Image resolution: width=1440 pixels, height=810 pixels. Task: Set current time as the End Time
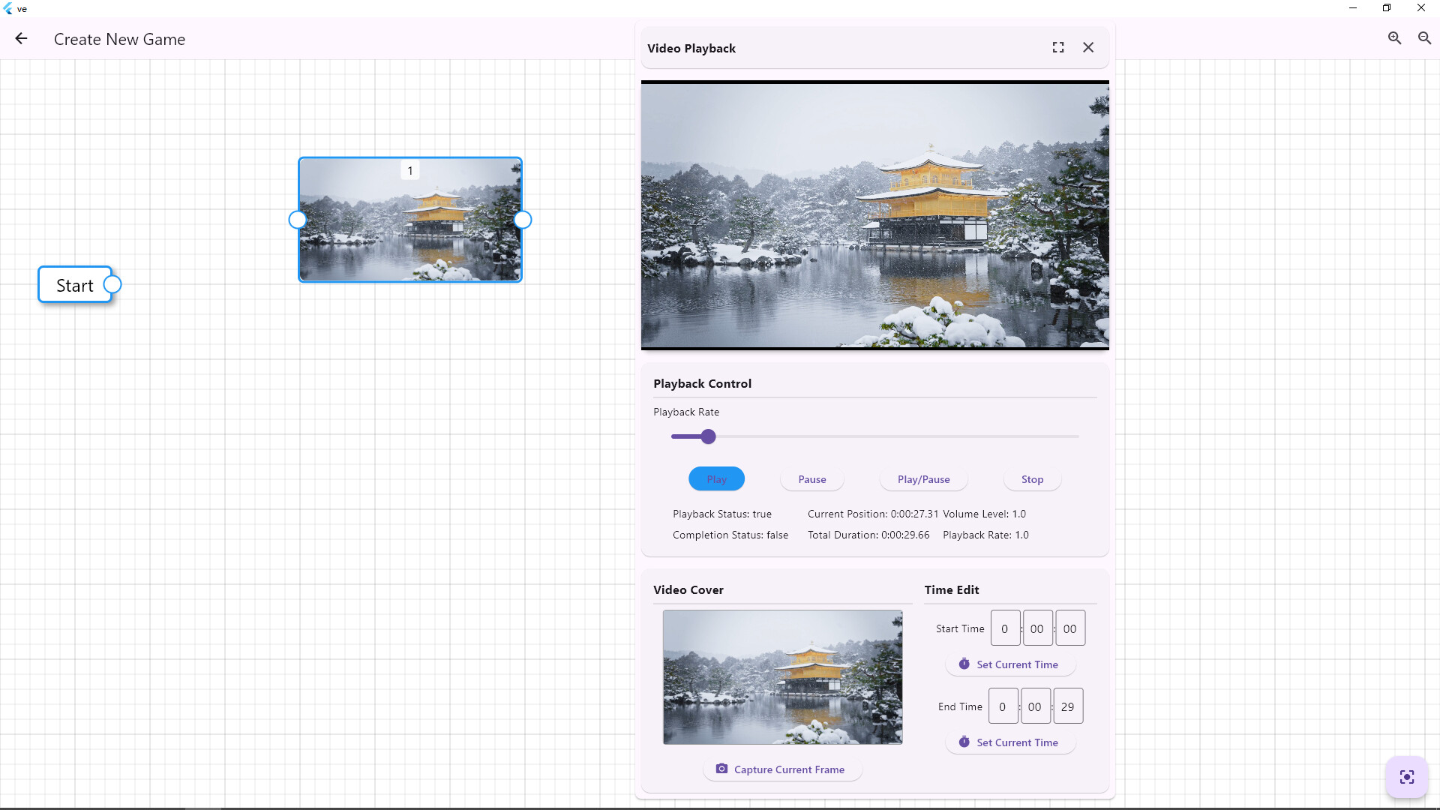coord(1010,742)
